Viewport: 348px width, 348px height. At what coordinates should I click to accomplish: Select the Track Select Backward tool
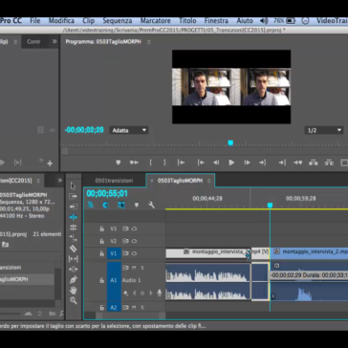tap(73, 207)
